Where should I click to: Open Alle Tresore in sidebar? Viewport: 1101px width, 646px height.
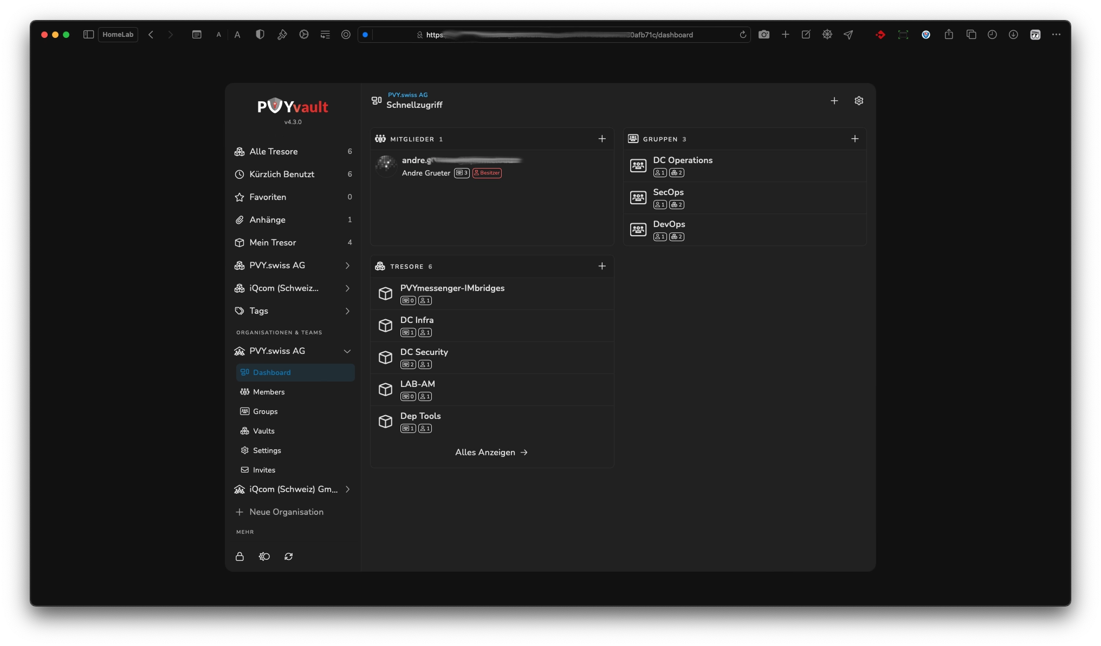point(293,152)
